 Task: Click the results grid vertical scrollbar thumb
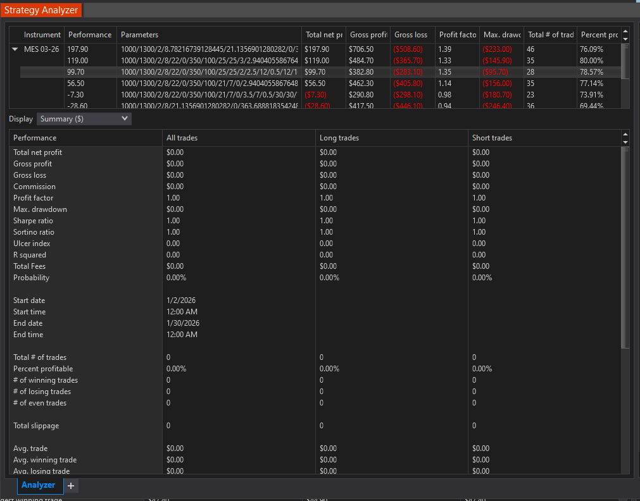point(625,61)
